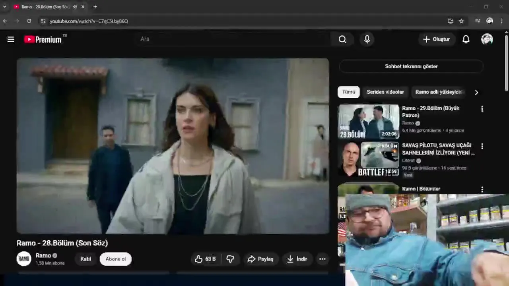
Task: Go back in browser history
Action: click(x=5, y=21)
